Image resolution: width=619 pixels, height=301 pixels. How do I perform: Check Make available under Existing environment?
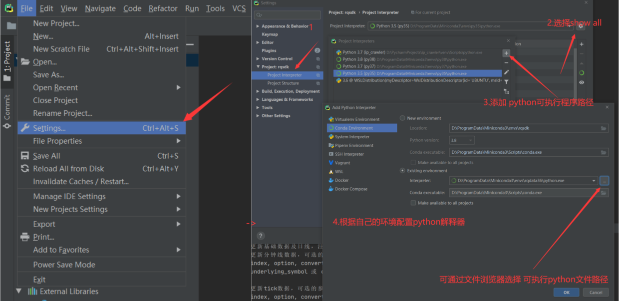(413, 203)
